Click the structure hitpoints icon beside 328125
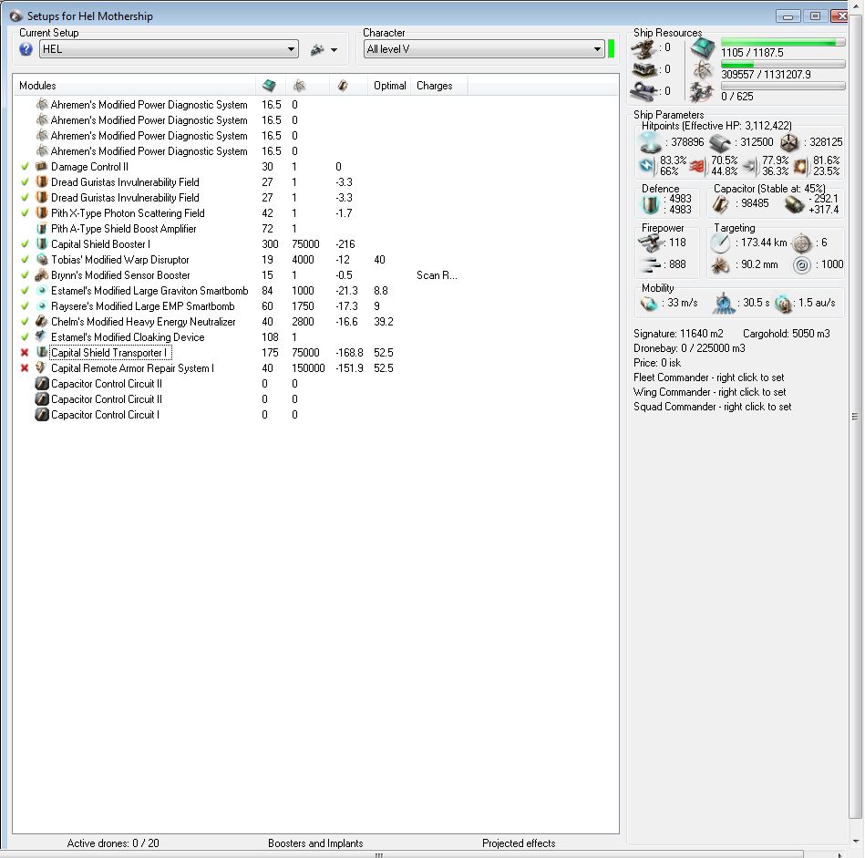 click(x=789, y=143)
